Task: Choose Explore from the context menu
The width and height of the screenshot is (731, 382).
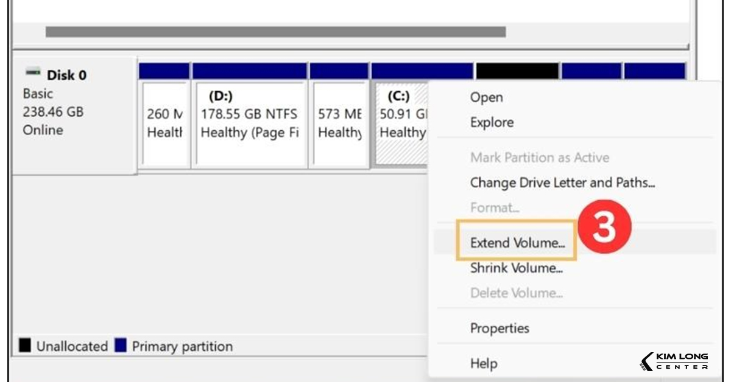Action: [x=492, y=122]
